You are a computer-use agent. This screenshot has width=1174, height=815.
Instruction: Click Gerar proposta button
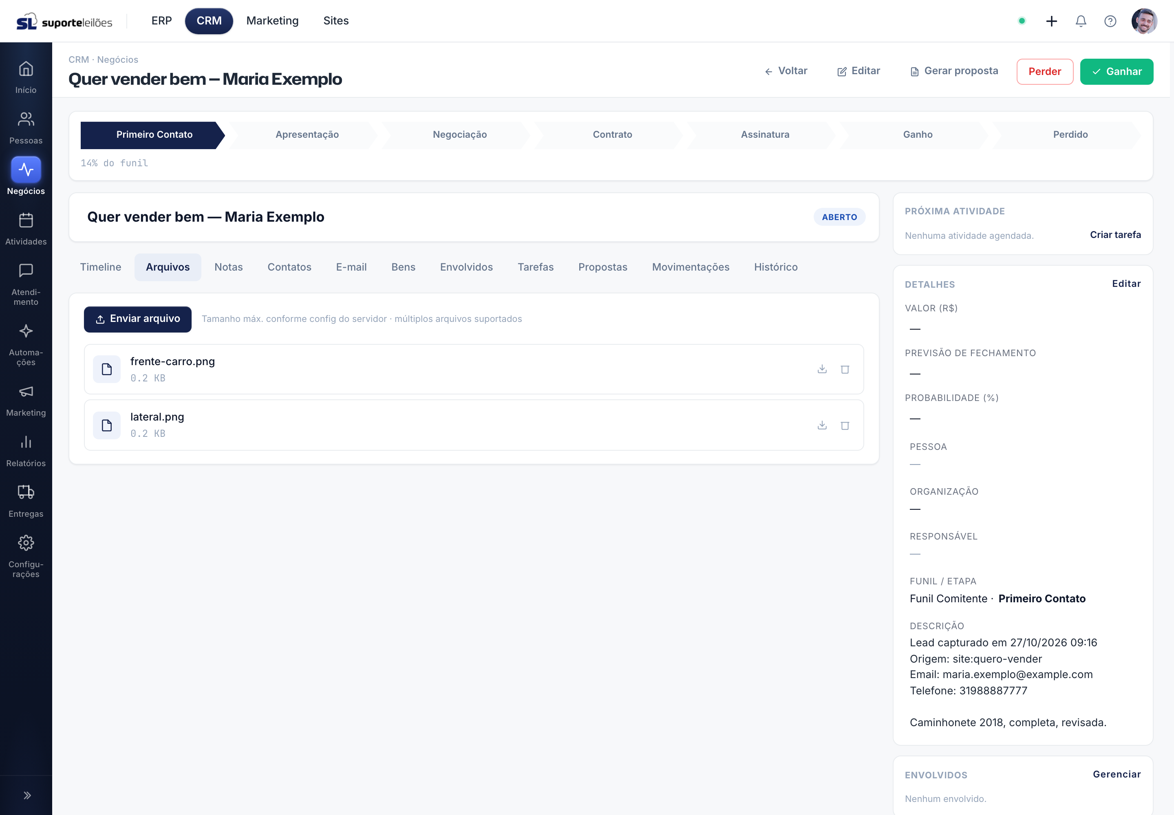pyautogui.click(x=954, y=71)
